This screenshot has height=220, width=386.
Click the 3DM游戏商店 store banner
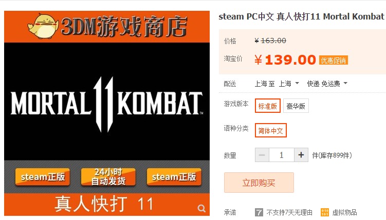107,27
